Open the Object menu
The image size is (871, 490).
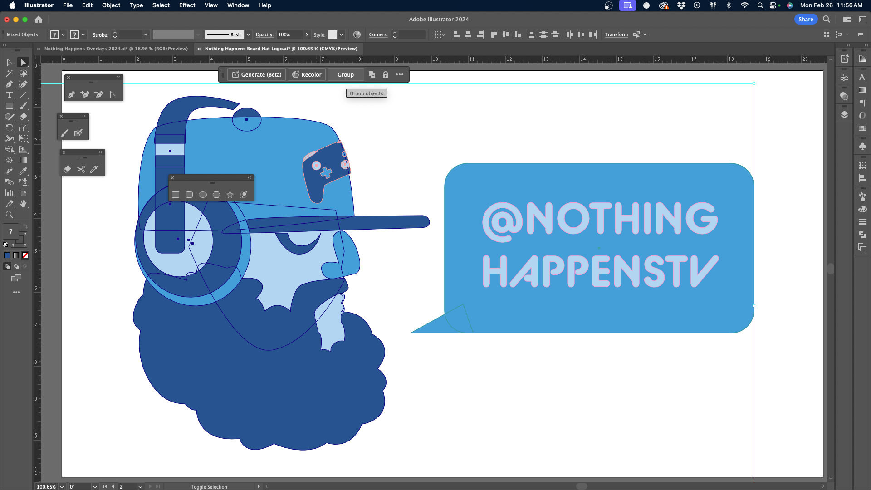[x=111, y=5]
